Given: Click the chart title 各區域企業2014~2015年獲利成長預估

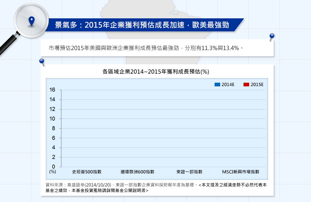Looking at the screenshot, I should click(155, 71).
